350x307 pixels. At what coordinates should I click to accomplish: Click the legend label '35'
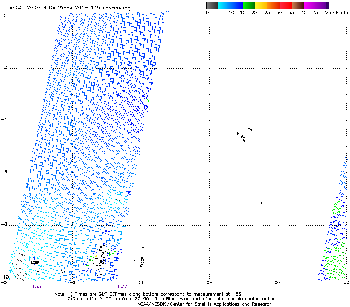[x=291, y=13]
